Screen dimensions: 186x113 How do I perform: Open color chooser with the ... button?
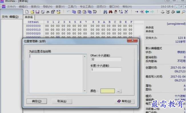coord(118,91)
